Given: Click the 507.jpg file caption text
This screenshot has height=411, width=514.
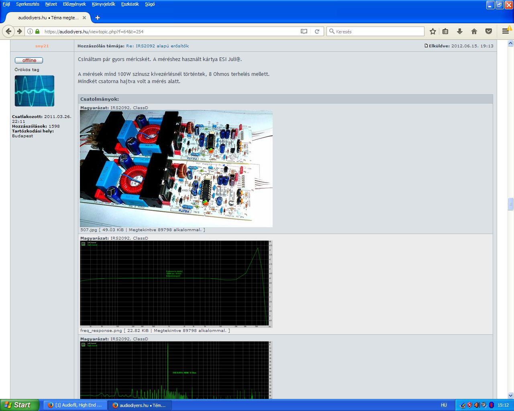Looking at the screenshot, I should (x=143, y=230).
